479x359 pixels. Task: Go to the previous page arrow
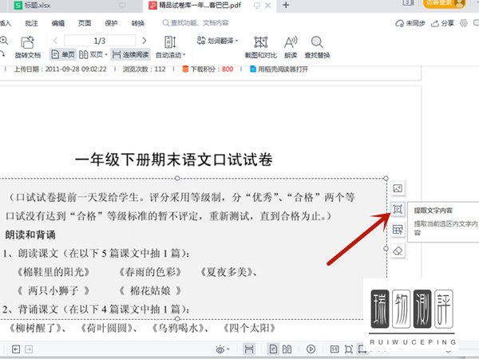click(55, 41)
